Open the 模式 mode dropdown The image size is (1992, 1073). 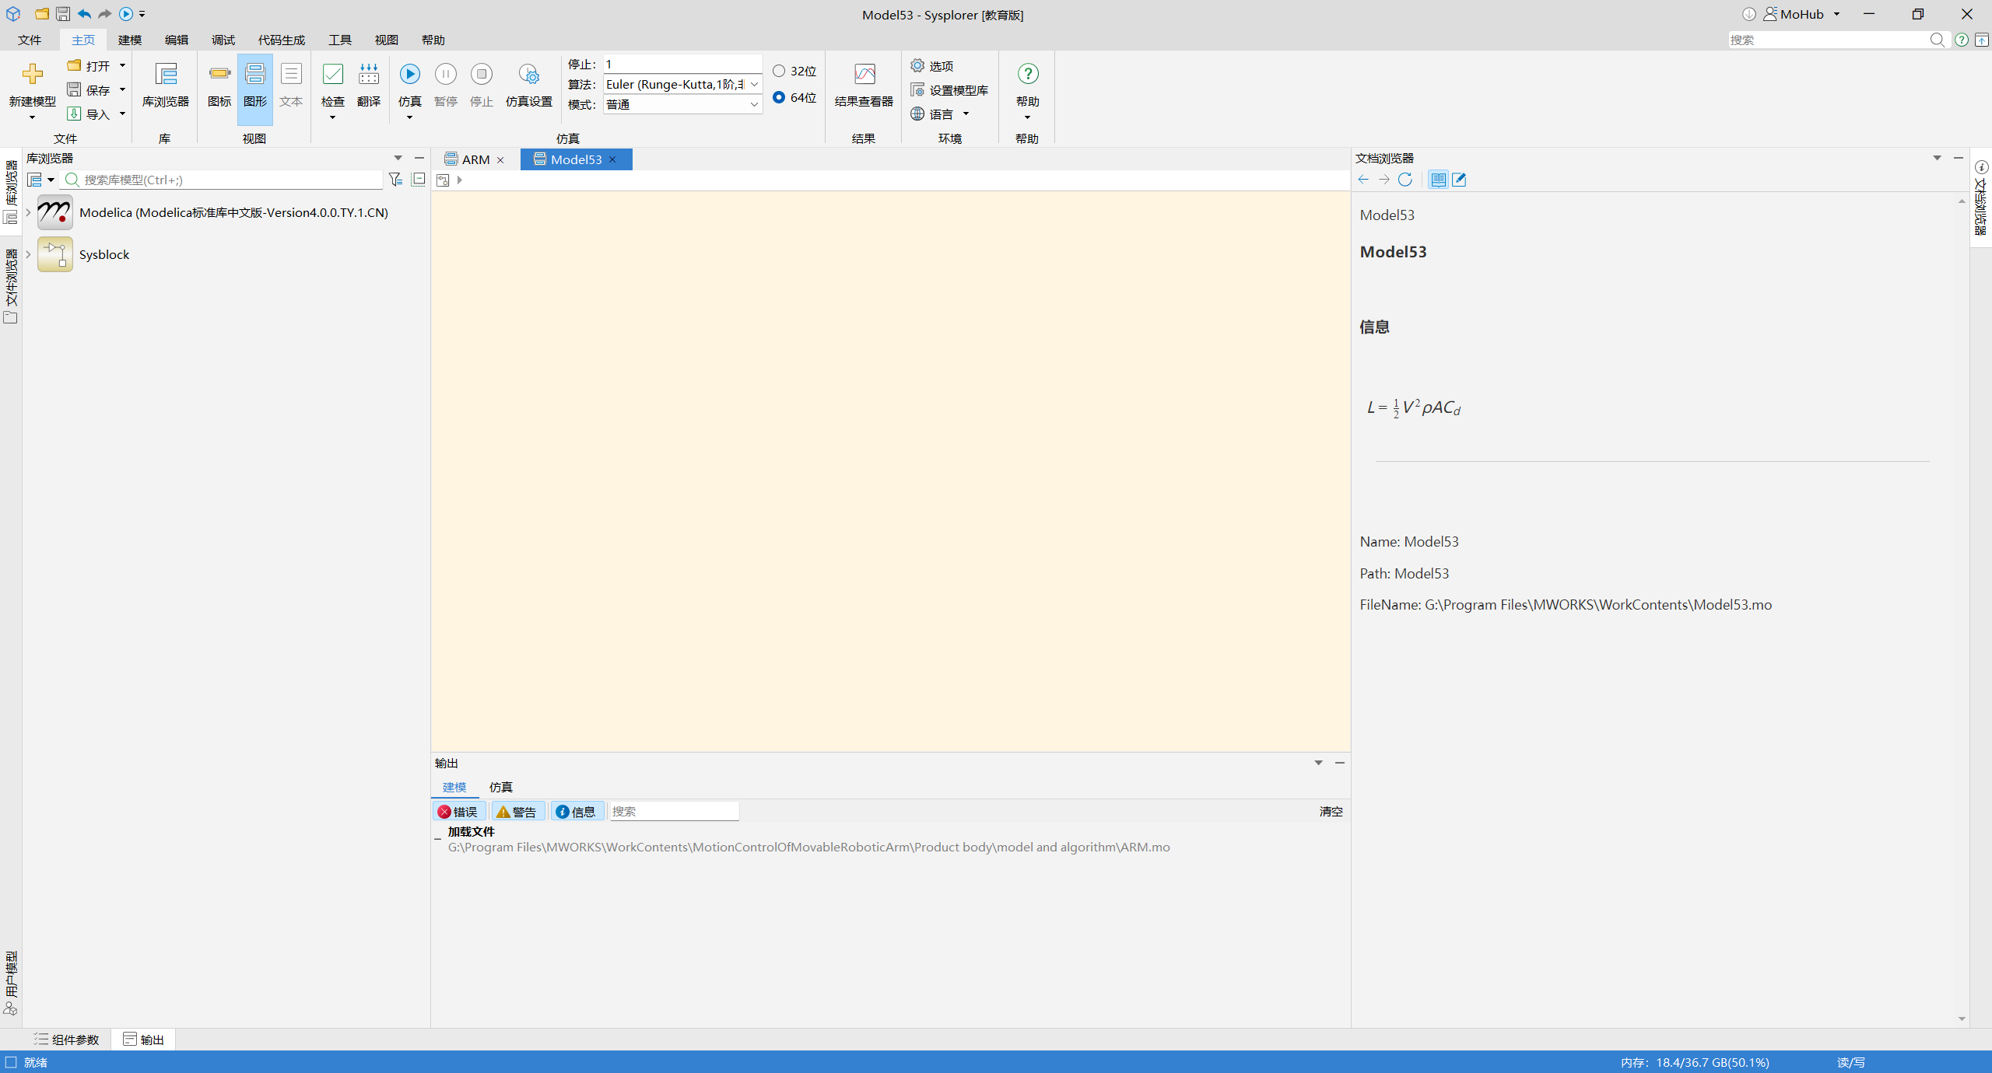click(753, 105)
